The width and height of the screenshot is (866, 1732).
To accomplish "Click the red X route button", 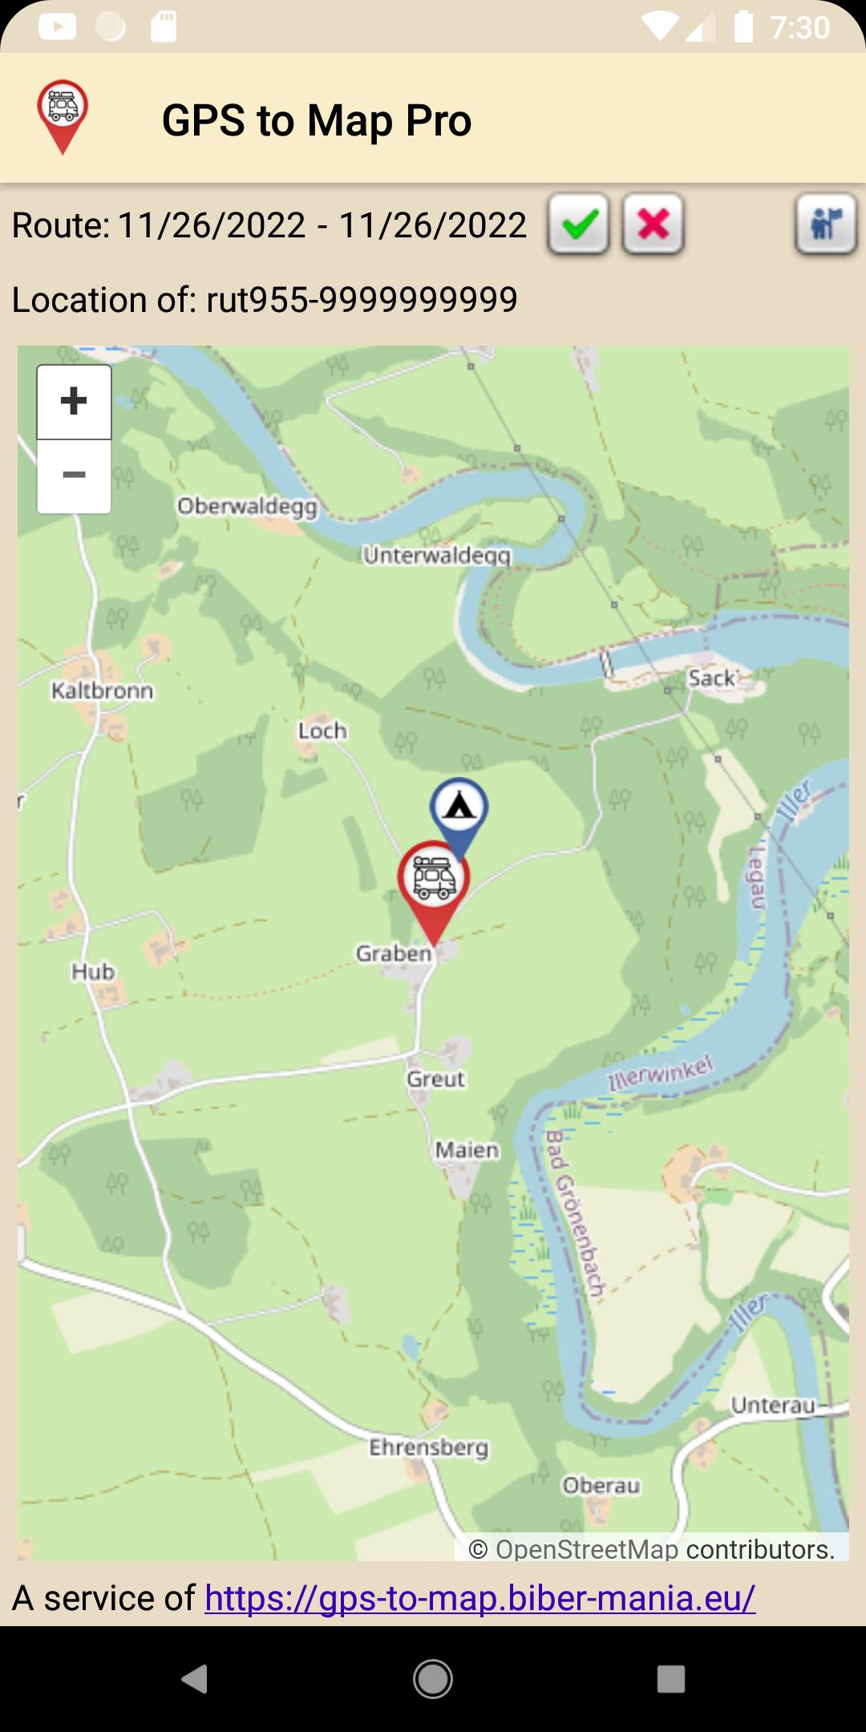I will (x=654, y=225).
